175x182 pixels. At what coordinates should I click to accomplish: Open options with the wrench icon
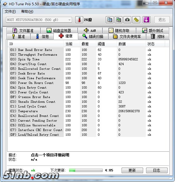click(x=136, y=20)
